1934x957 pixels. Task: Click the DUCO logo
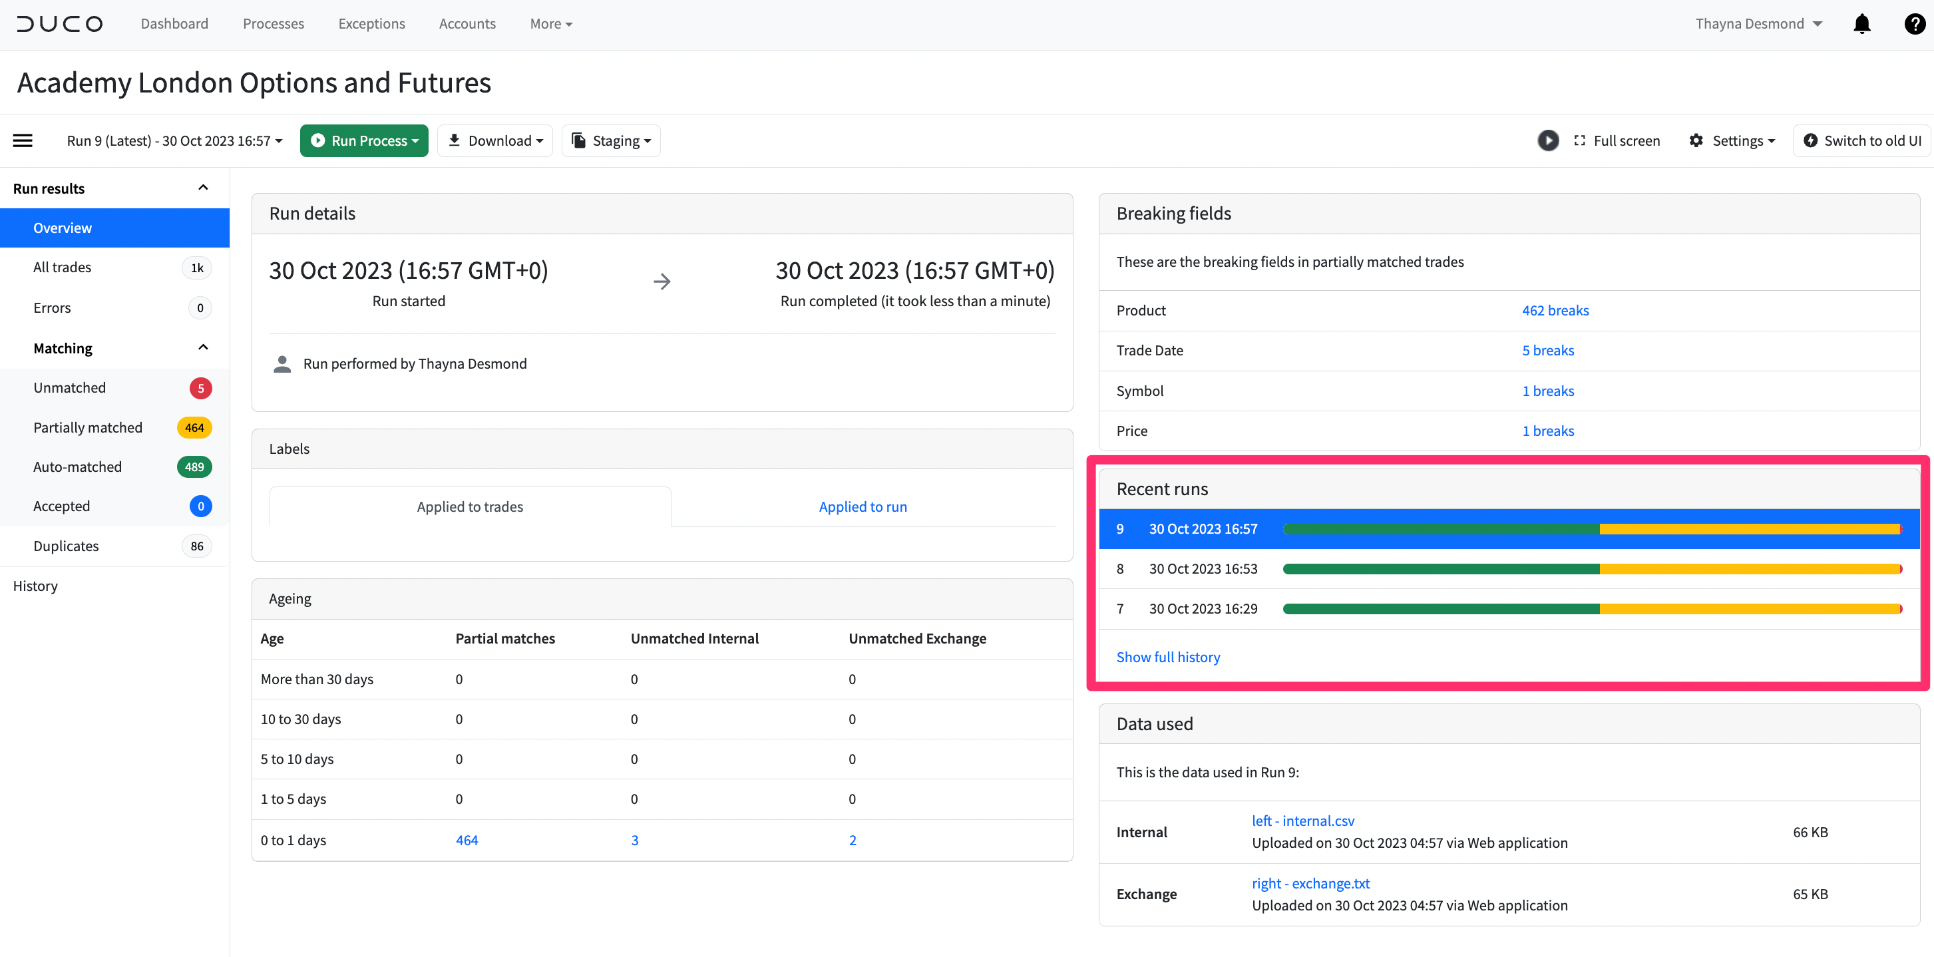[x=59, y=24]
